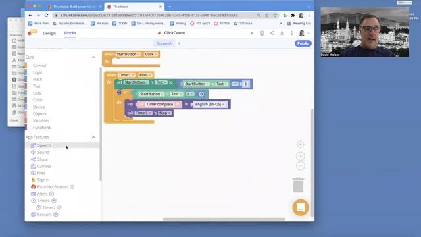
Task: Select Camera under App Features
Action: click(x=44, y=166)
